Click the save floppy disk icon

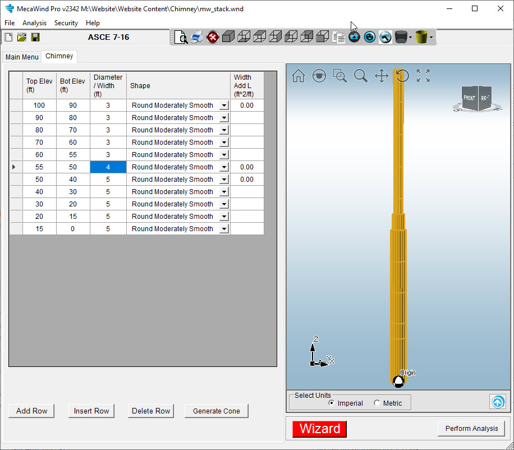35,38
